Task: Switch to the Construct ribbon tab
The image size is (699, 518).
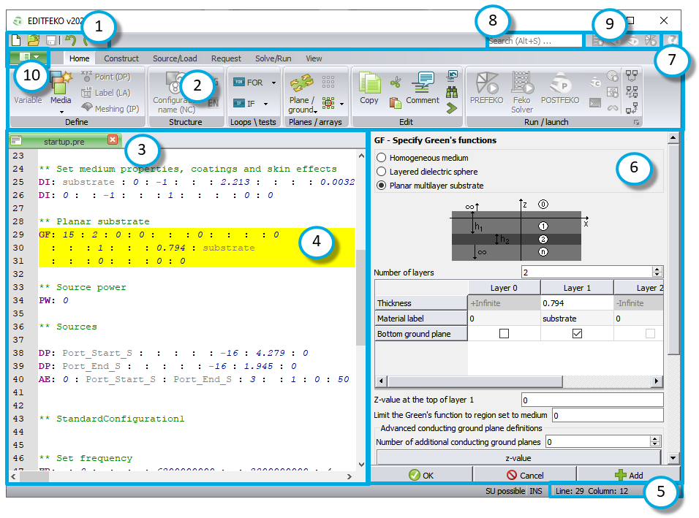Action: click(x=121, y=58)
